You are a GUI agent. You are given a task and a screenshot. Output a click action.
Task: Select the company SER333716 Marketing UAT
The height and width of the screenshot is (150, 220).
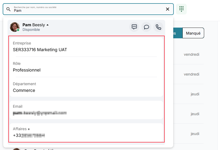point(40,50)
